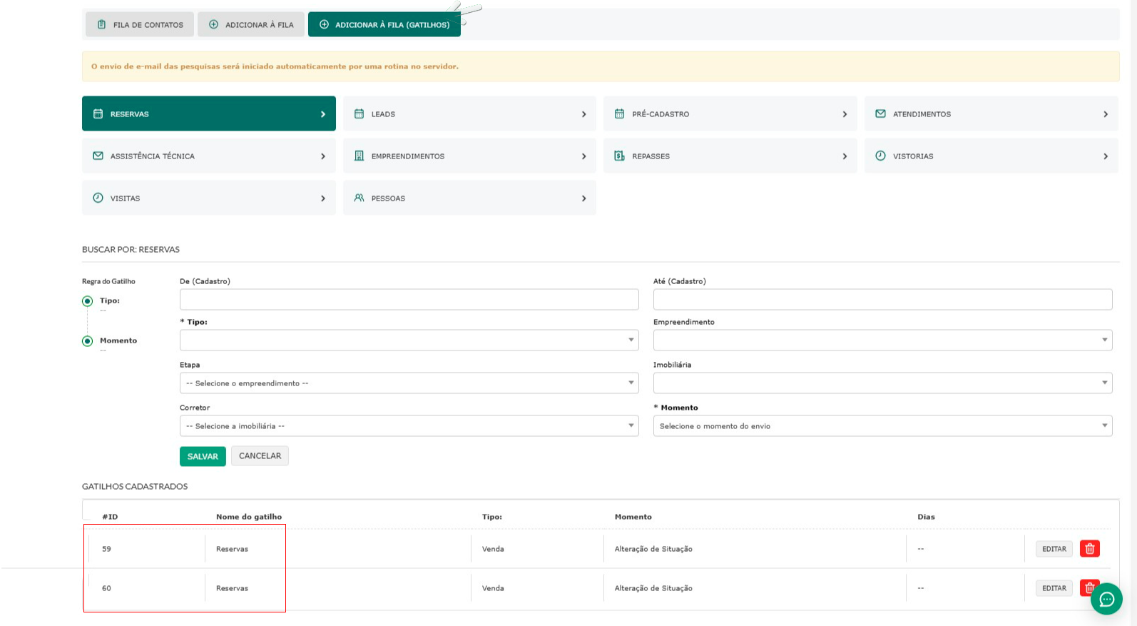Click Venda cell in row 60
This screenshot has width=1137, height=626.
point(493,588)
